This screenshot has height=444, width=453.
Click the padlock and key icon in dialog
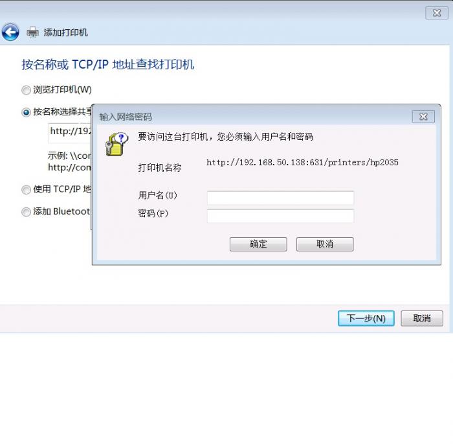[x=116, y=145]
